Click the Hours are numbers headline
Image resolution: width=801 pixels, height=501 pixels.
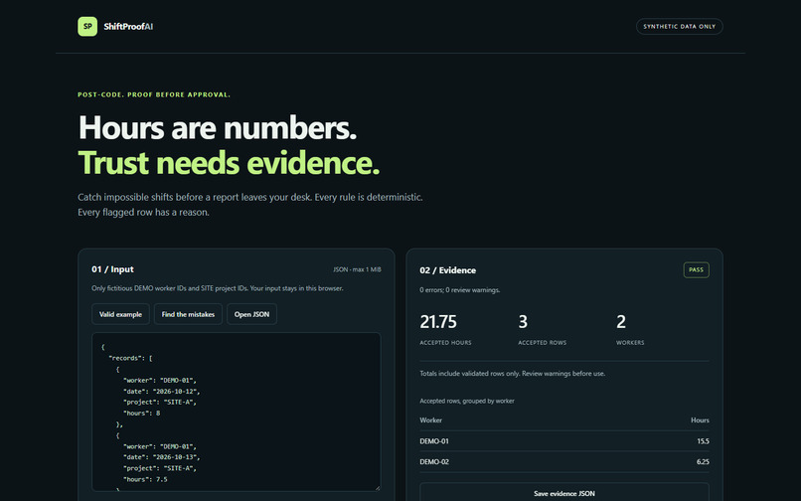[x=218, y=127]
